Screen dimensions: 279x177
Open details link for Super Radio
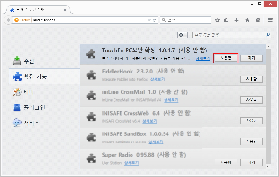point(131,163)
